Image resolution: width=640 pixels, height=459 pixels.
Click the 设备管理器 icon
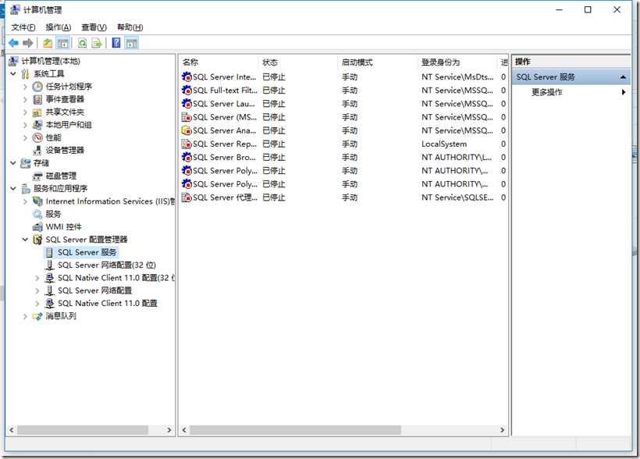(37, 151)
